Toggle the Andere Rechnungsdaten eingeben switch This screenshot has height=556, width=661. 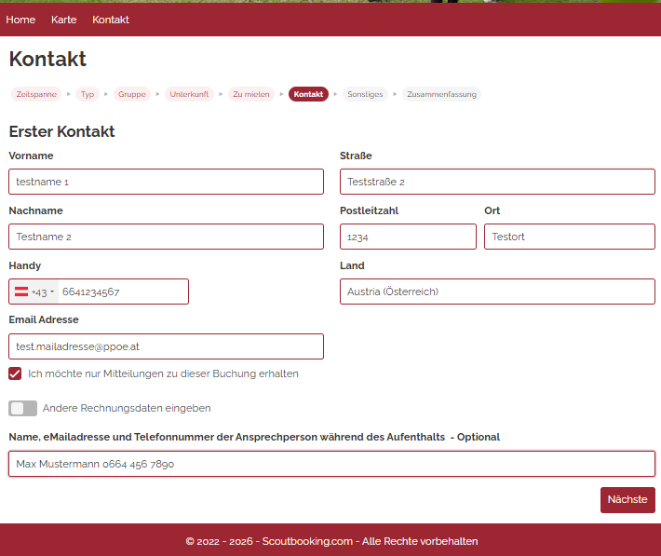(x=22, y=408)
